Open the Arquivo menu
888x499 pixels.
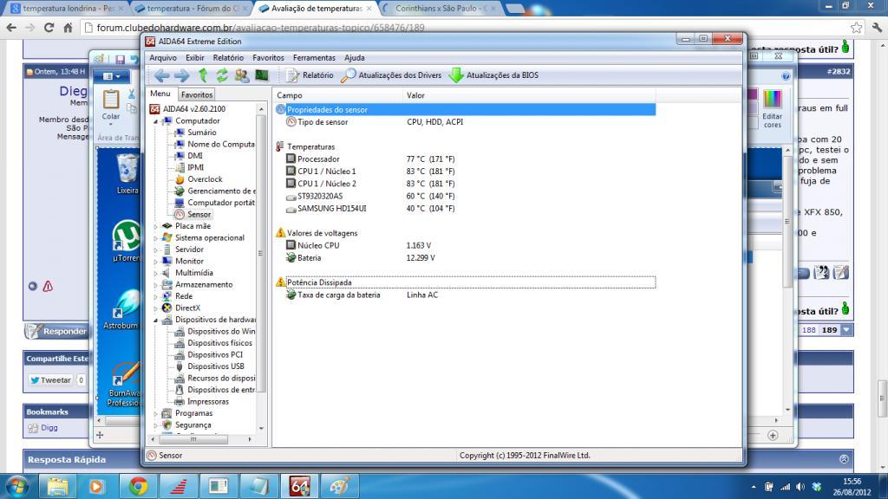point(163,58)
